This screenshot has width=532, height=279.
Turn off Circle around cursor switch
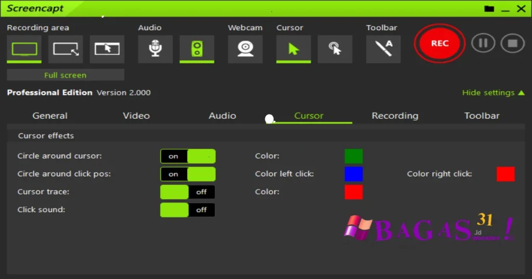tap(188, 156)
